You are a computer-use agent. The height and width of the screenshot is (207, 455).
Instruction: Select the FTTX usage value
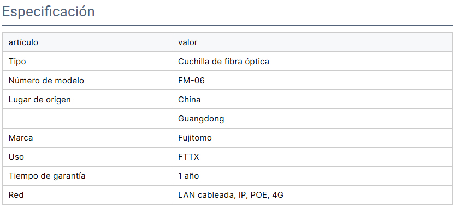[188, 157]
